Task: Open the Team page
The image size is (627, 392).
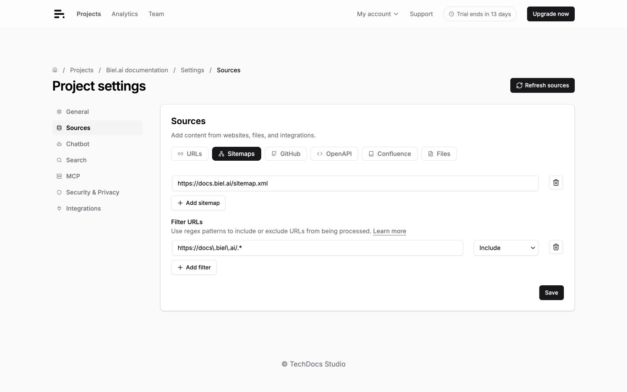Action: point(156,14)
